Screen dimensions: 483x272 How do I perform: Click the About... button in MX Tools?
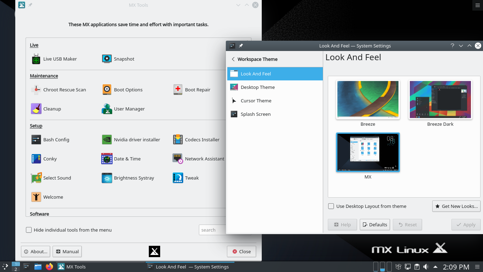point(36,251)
